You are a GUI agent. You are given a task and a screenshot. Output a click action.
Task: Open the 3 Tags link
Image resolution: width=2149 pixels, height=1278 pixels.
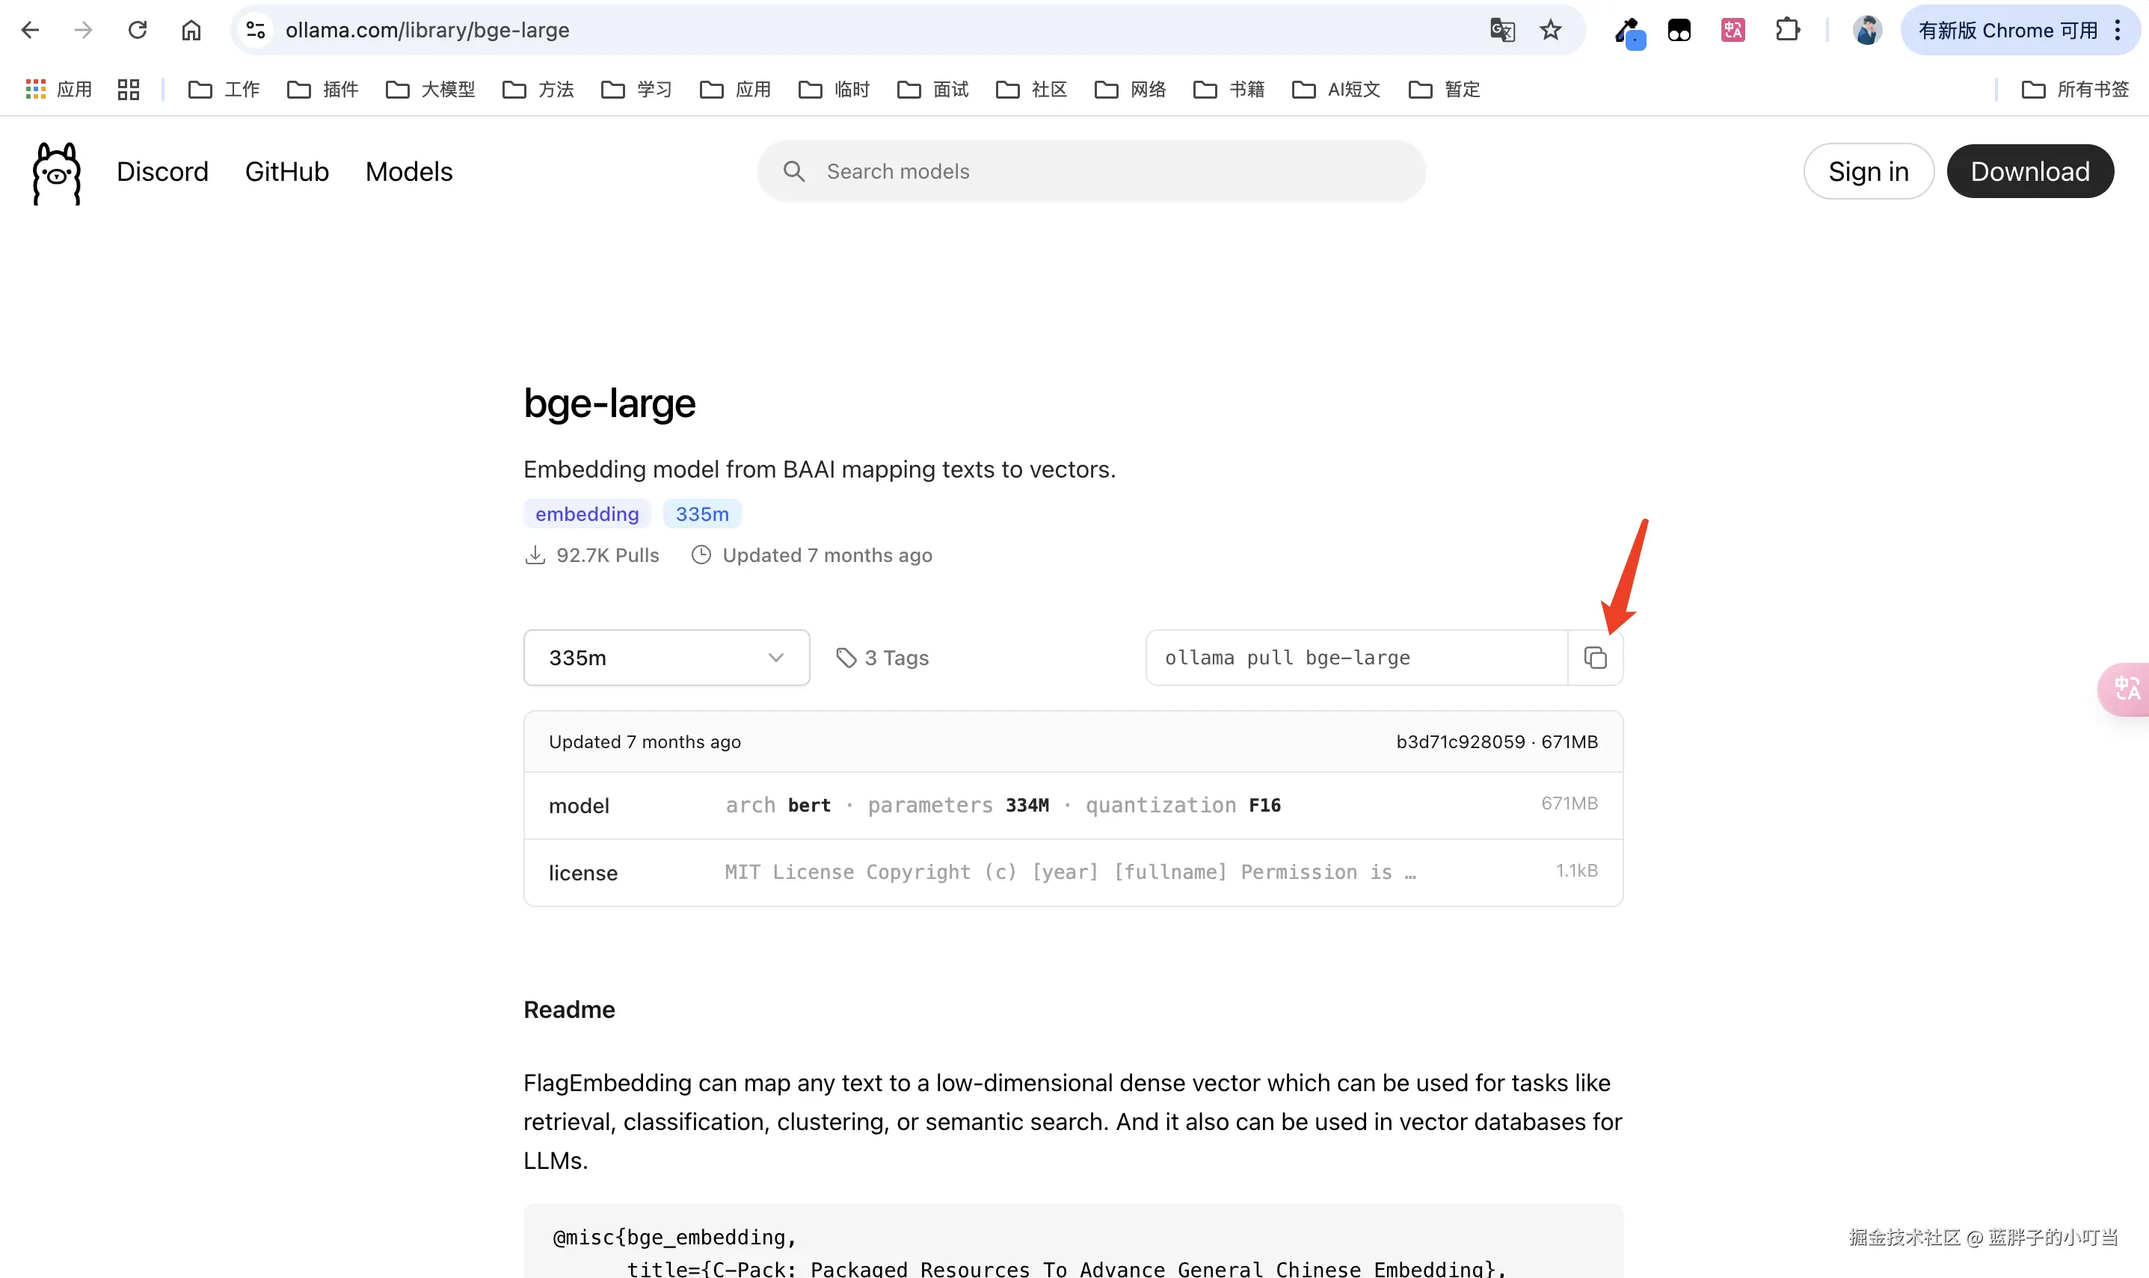pyautogui.click(x=883, y=658)
